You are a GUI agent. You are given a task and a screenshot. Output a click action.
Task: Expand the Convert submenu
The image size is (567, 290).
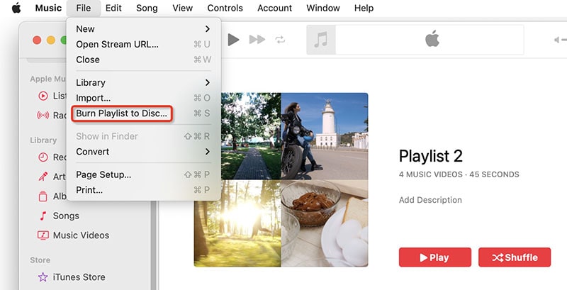click(144, 152)
